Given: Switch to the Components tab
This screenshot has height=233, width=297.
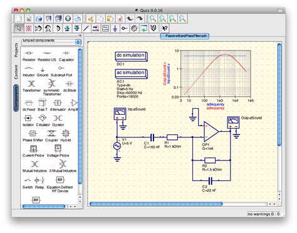Looking at the screenshot, I should (16, 98).
